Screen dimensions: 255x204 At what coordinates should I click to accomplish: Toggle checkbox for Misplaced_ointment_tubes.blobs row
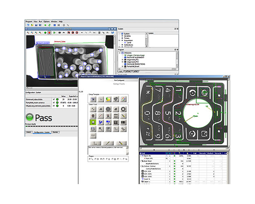click(54, 106)
